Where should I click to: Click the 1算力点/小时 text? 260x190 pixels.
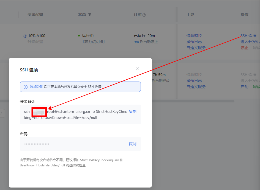click(x=94, y=42)
